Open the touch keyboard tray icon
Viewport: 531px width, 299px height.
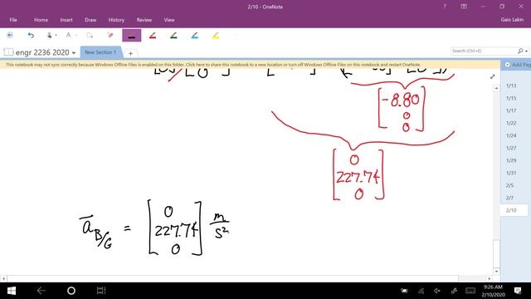pyautogui.click(x=470, y=291)
